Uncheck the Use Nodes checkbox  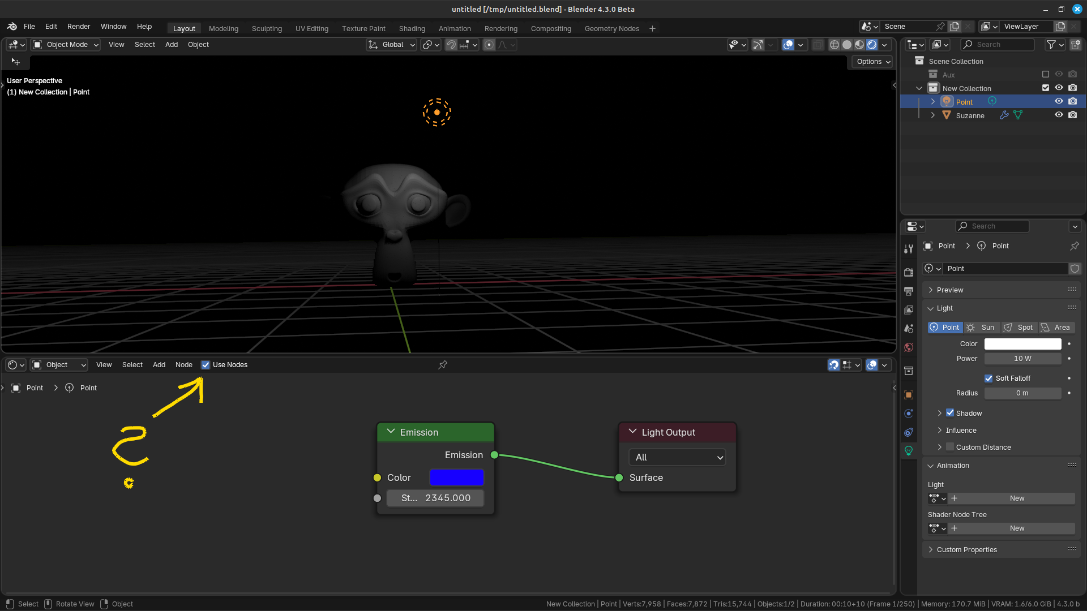coord(206,365)
